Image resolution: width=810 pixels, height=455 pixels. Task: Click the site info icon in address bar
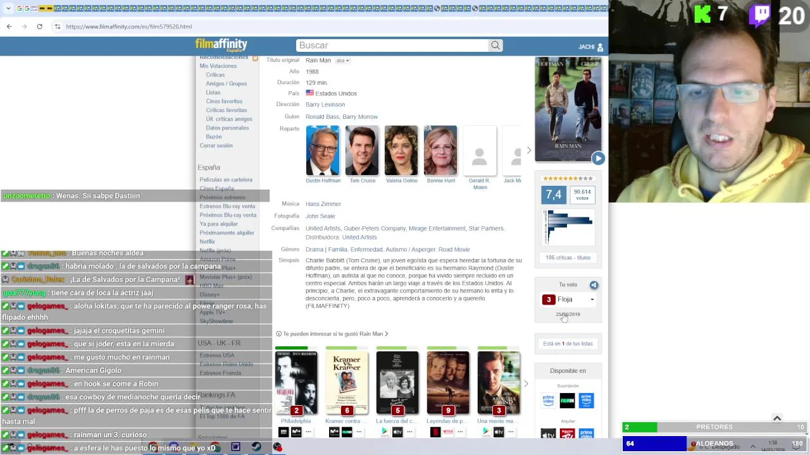click(58, 27)
